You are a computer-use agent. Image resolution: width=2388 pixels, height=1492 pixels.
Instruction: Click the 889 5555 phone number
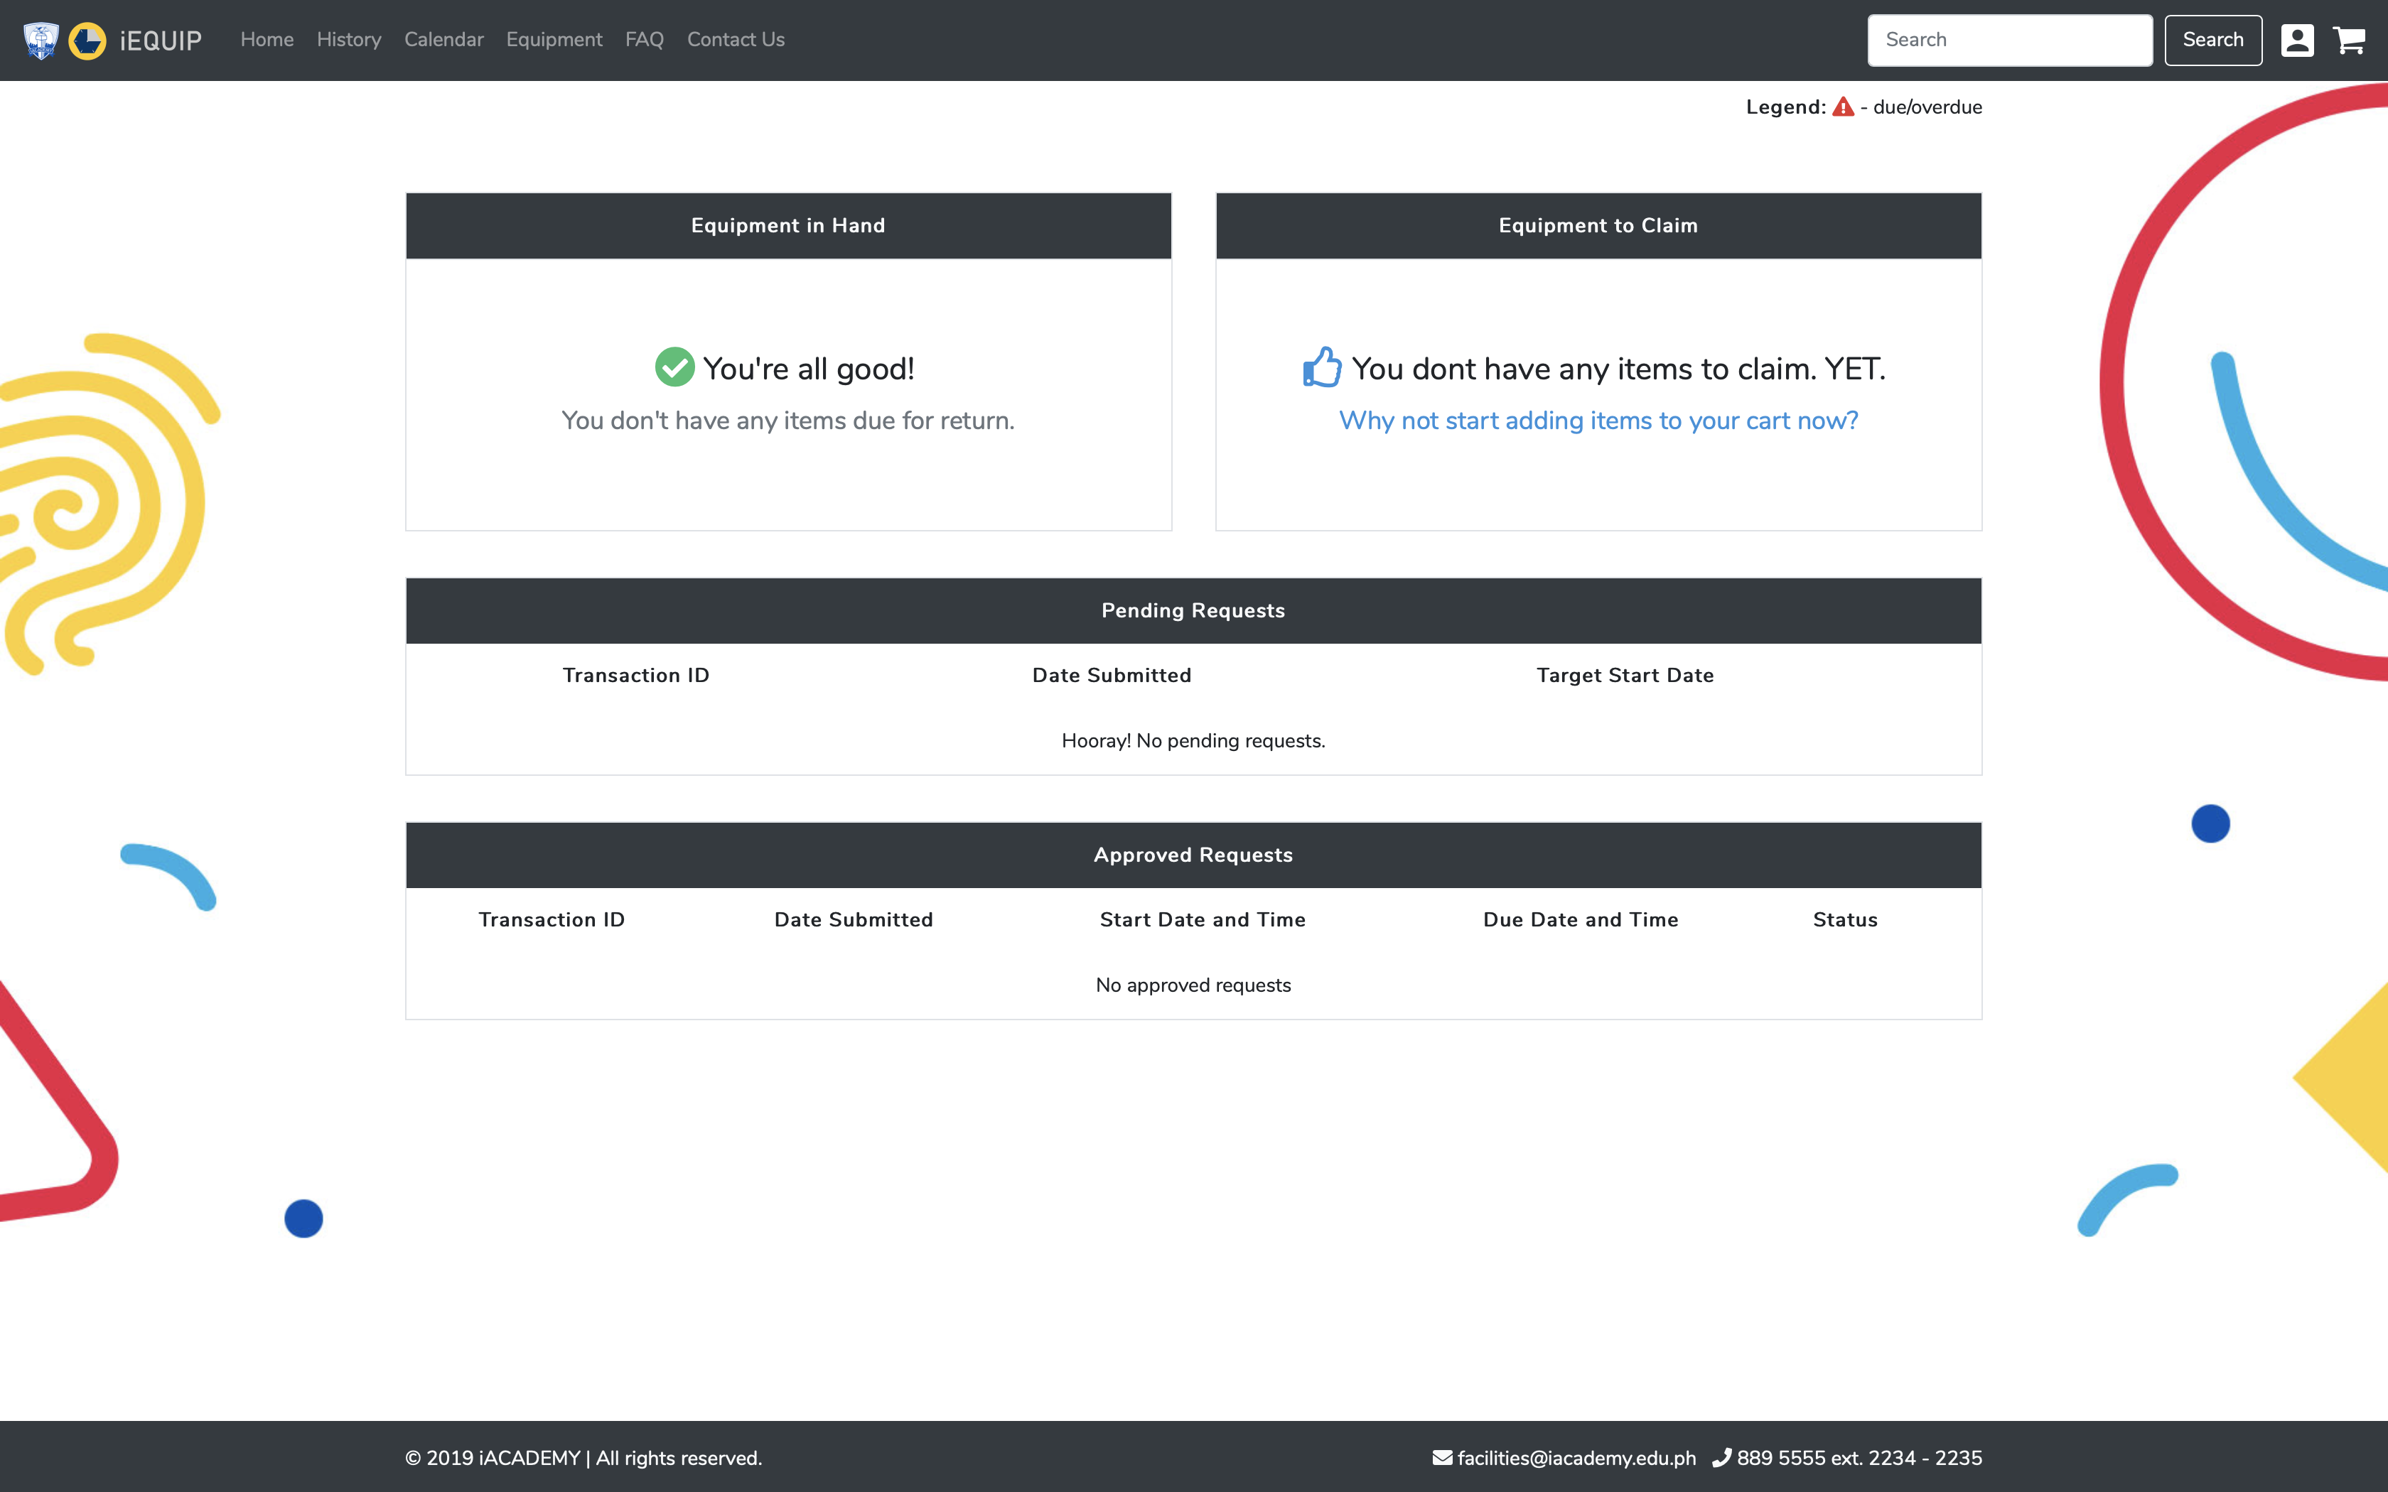[x=1860, y=1457]
